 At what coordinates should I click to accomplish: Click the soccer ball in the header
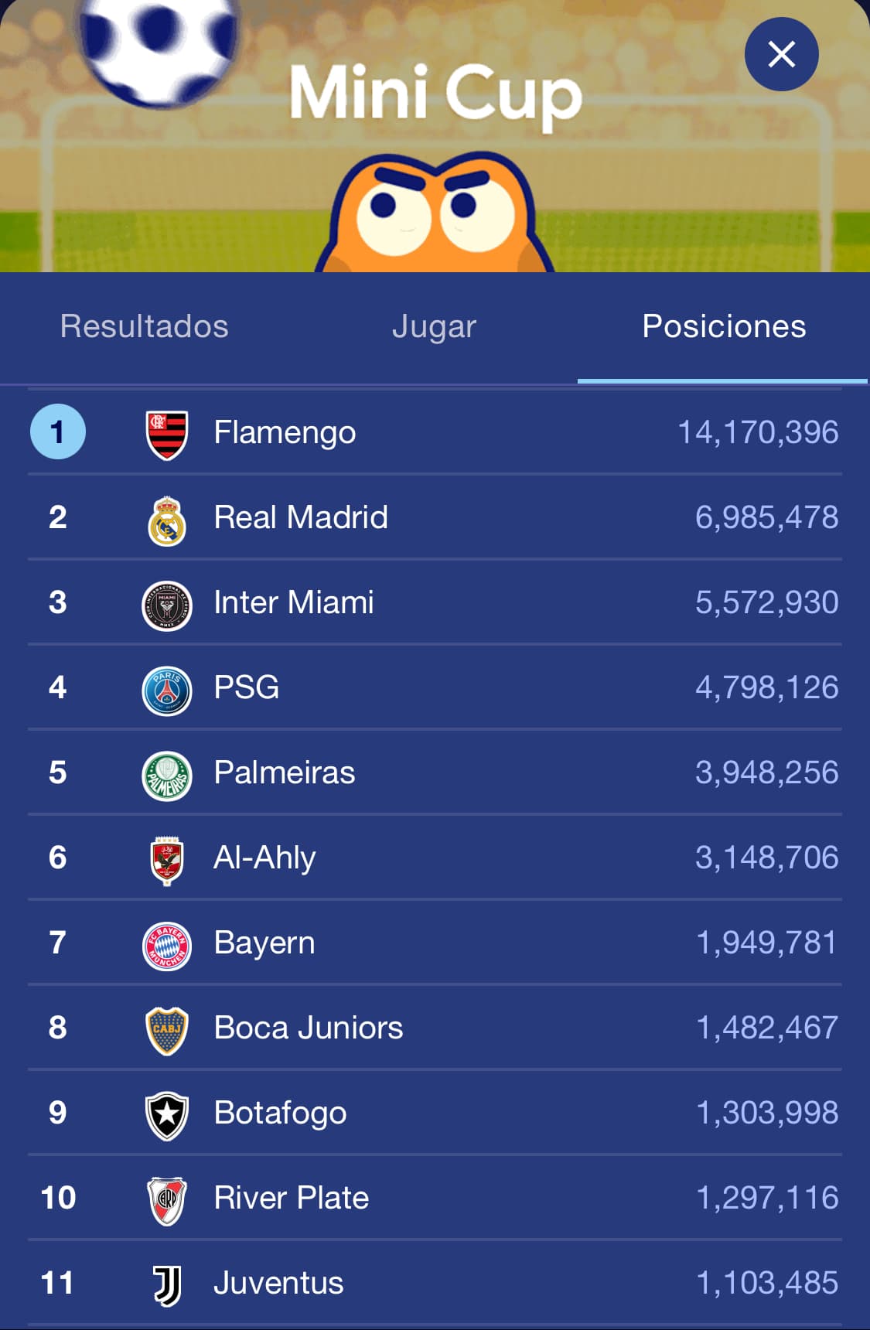coord(159,48)
